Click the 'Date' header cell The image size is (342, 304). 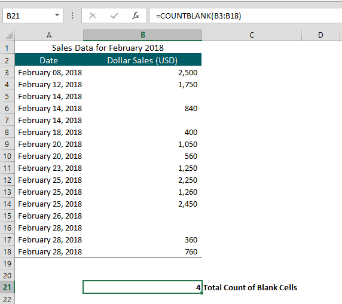49,60
